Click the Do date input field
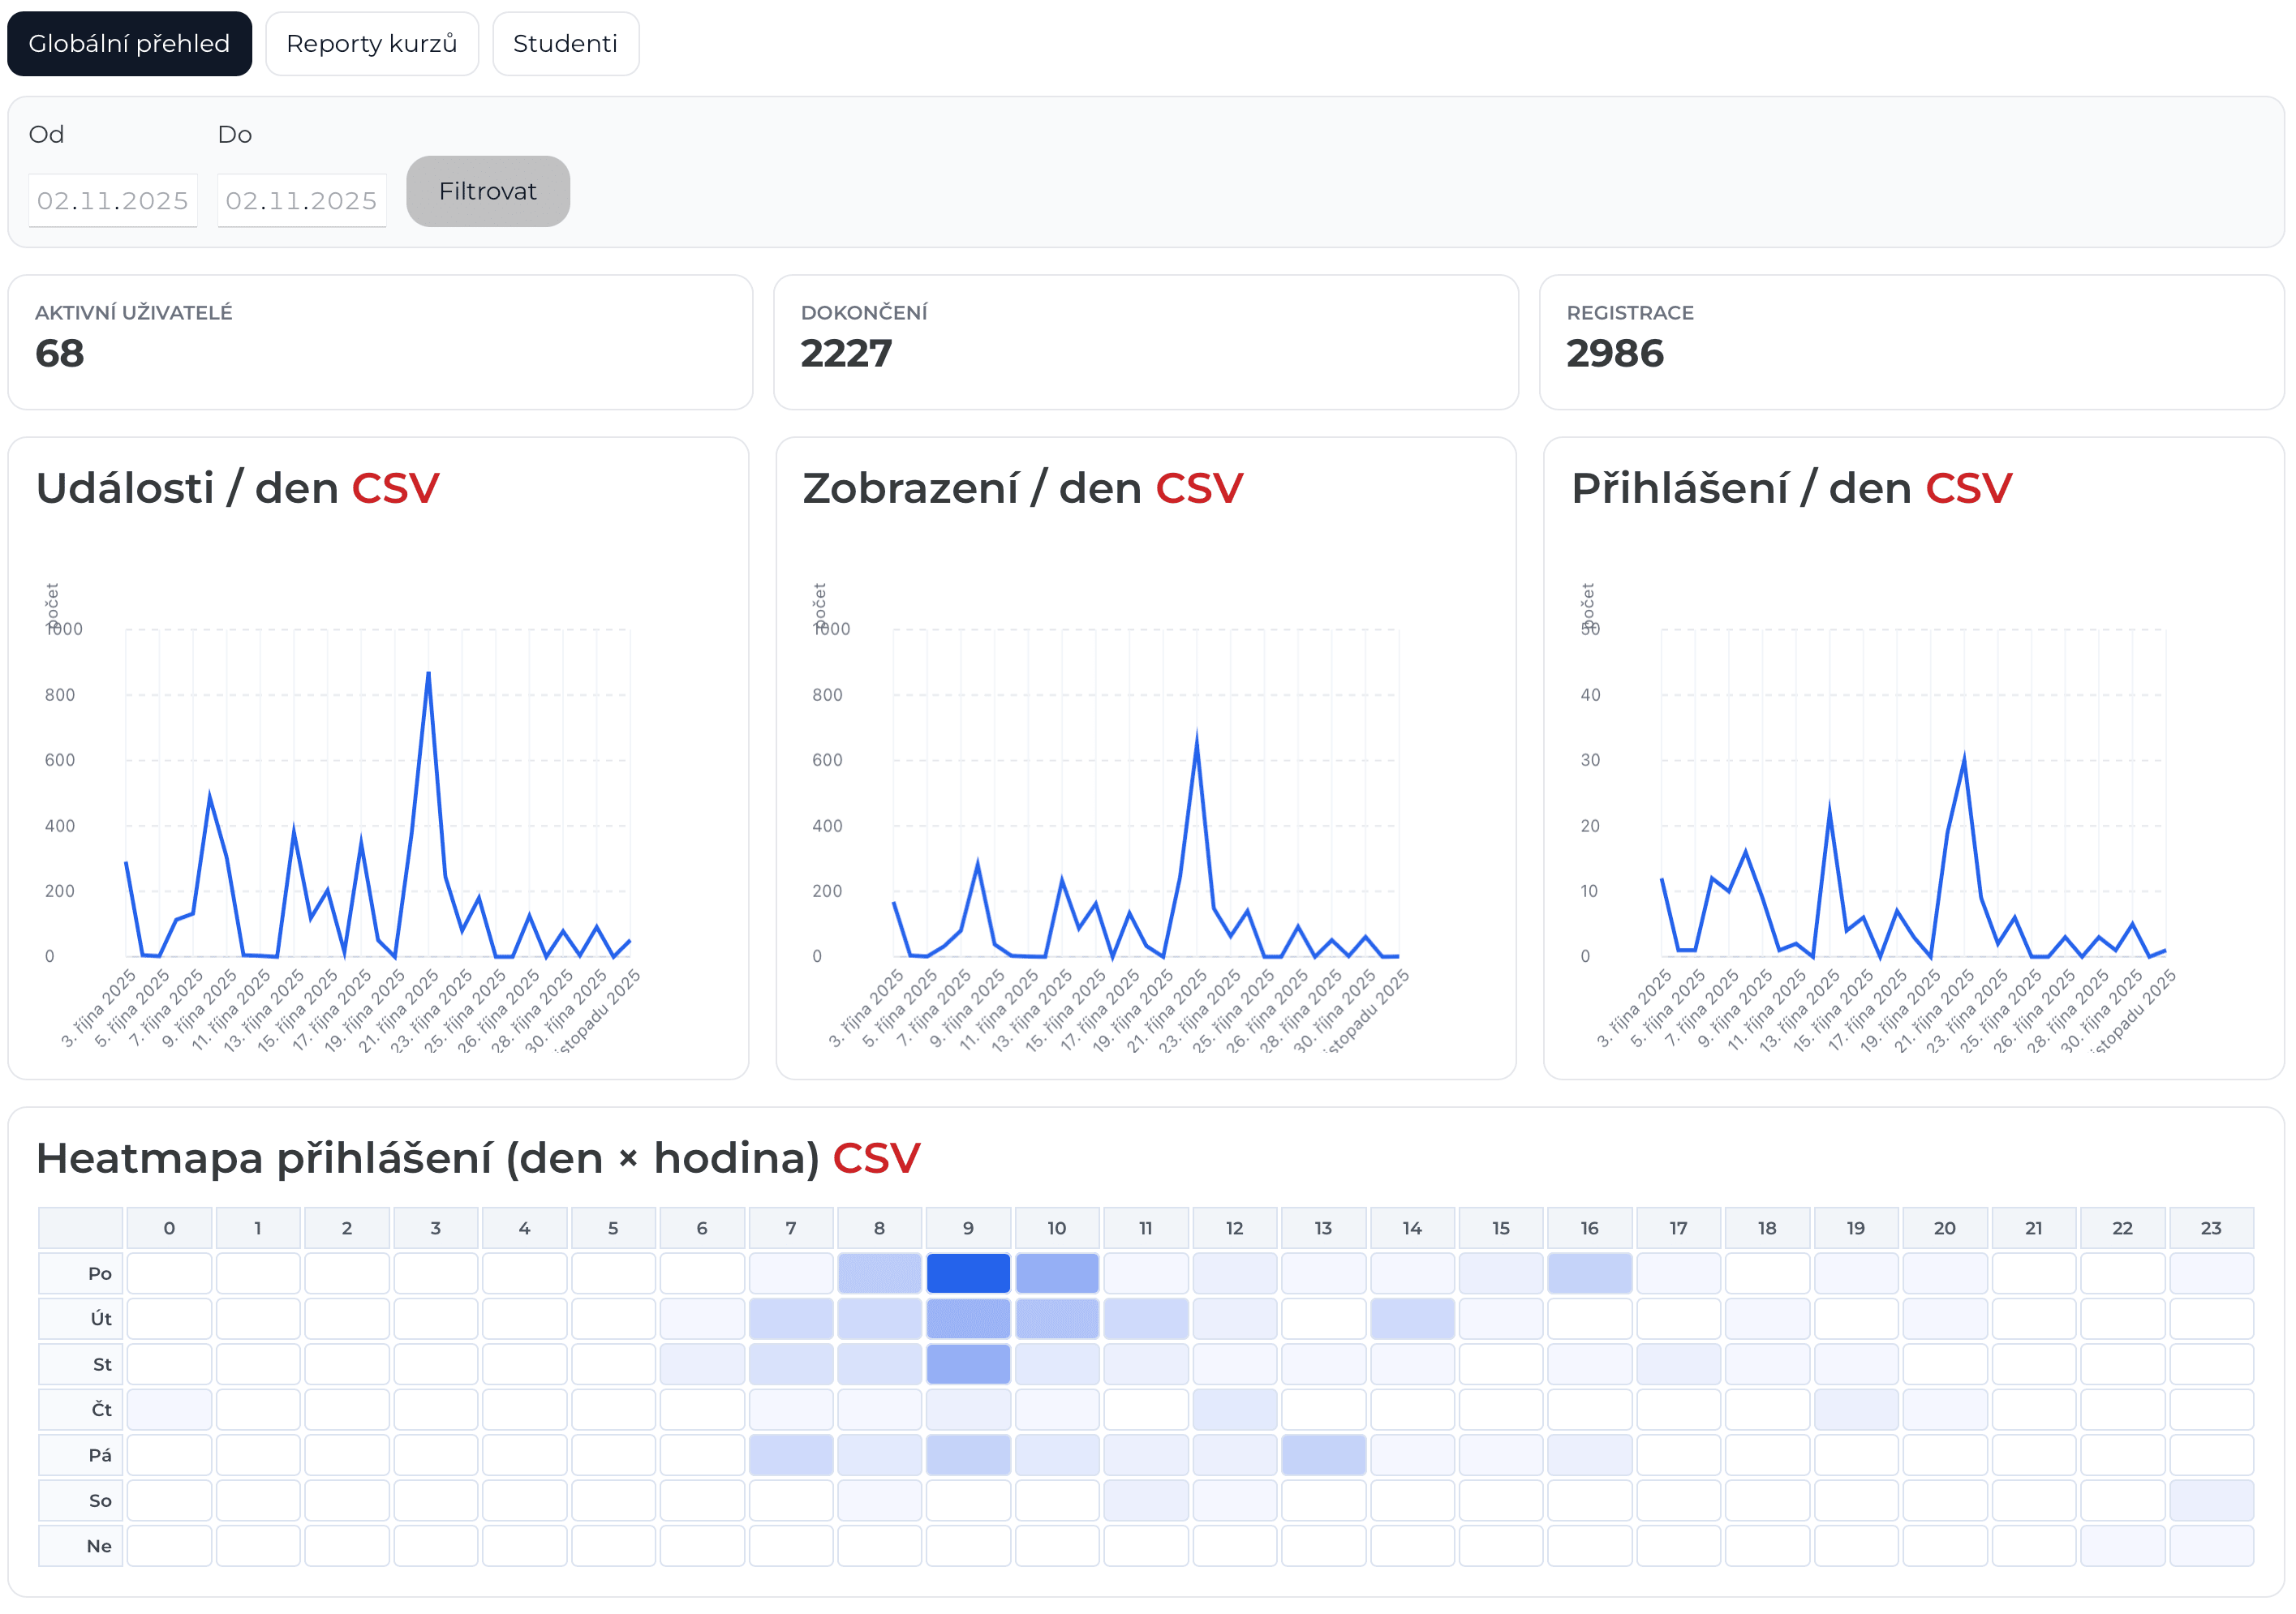 pos(301,201)
